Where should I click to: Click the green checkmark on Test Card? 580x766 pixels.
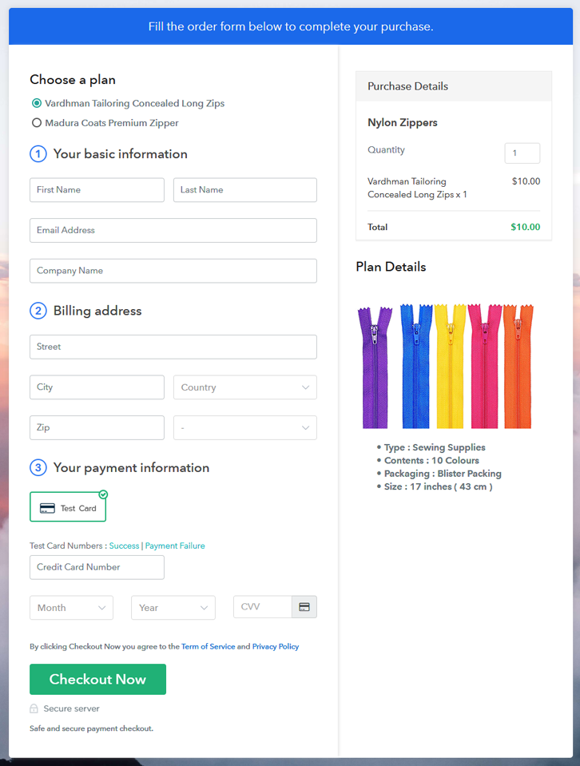(x=103, y=494)
